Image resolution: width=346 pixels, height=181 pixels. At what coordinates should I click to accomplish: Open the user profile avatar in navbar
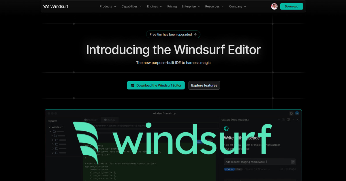tap(274, 6)
